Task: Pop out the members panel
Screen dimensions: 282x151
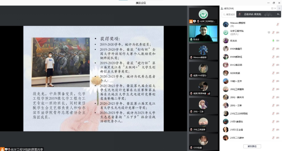Action: pos(272,9)
